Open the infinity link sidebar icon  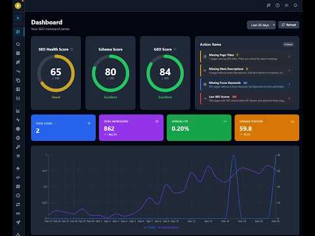(x=18, y=213)
